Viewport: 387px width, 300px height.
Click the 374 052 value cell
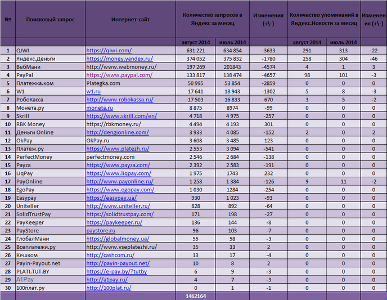point(196,59)
